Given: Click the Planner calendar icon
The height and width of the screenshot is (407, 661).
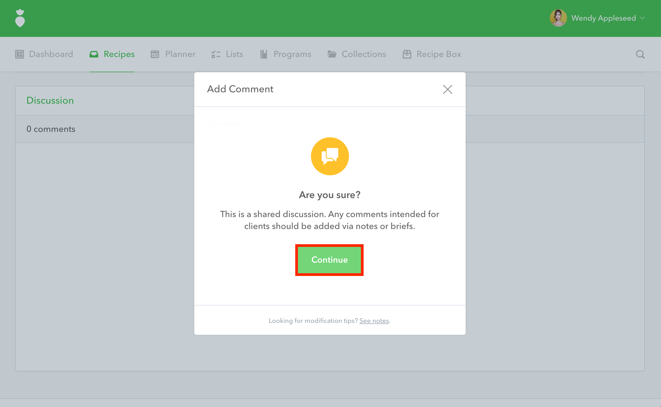Looking at the screenshot, I should [x=155, y=54].
